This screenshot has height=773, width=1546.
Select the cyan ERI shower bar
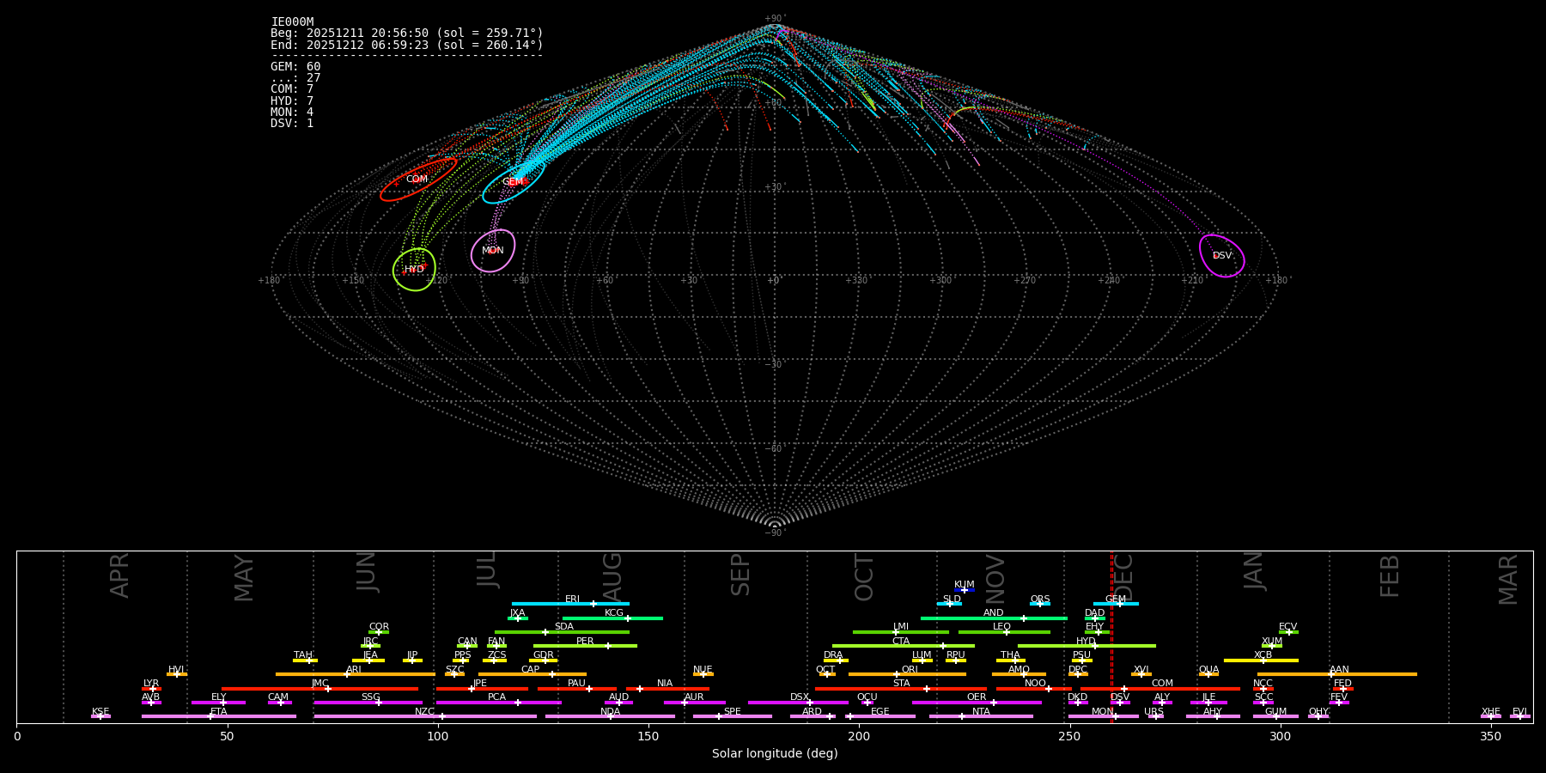(x=570, y=603)
